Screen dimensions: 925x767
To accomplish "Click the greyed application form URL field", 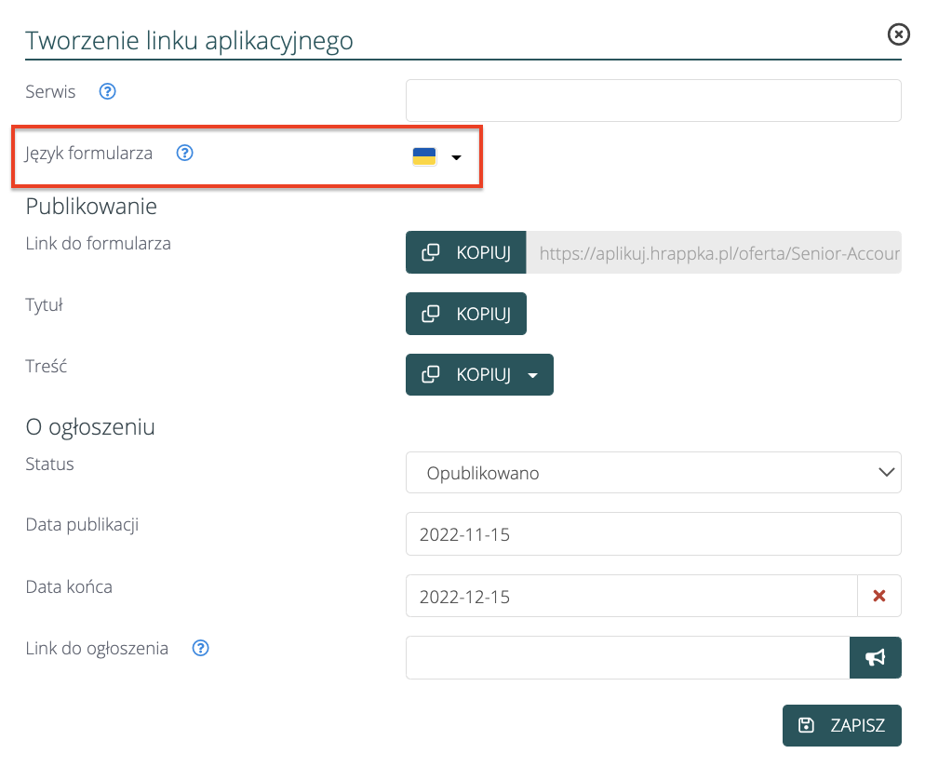I will [714, 252].
